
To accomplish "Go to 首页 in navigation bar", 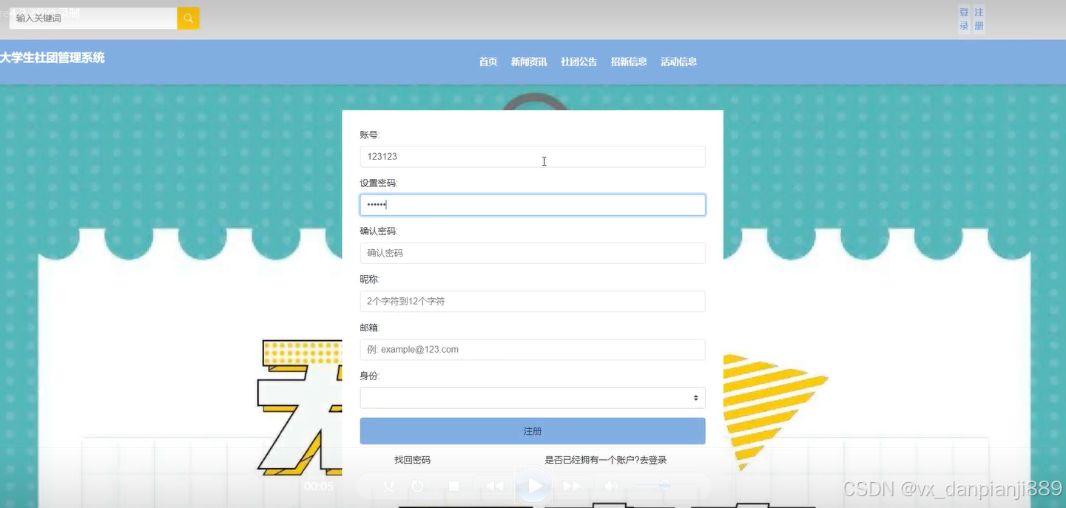I will click(488, 62).
